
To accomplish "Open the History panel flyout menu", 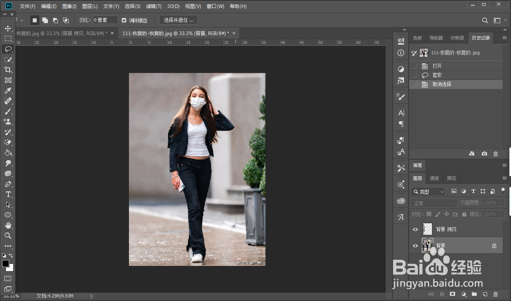I will pos(504,38).
